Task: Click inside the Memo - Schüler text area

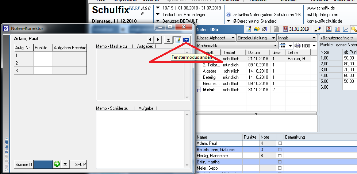Action: click(140, 139)
